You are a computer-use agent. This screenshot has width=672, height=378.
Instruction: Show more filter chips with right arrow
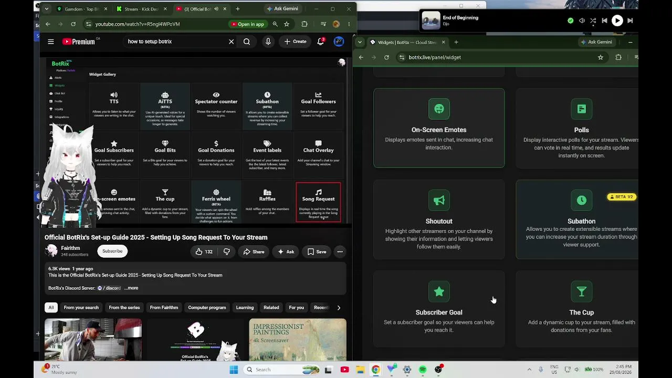(339, 308)
